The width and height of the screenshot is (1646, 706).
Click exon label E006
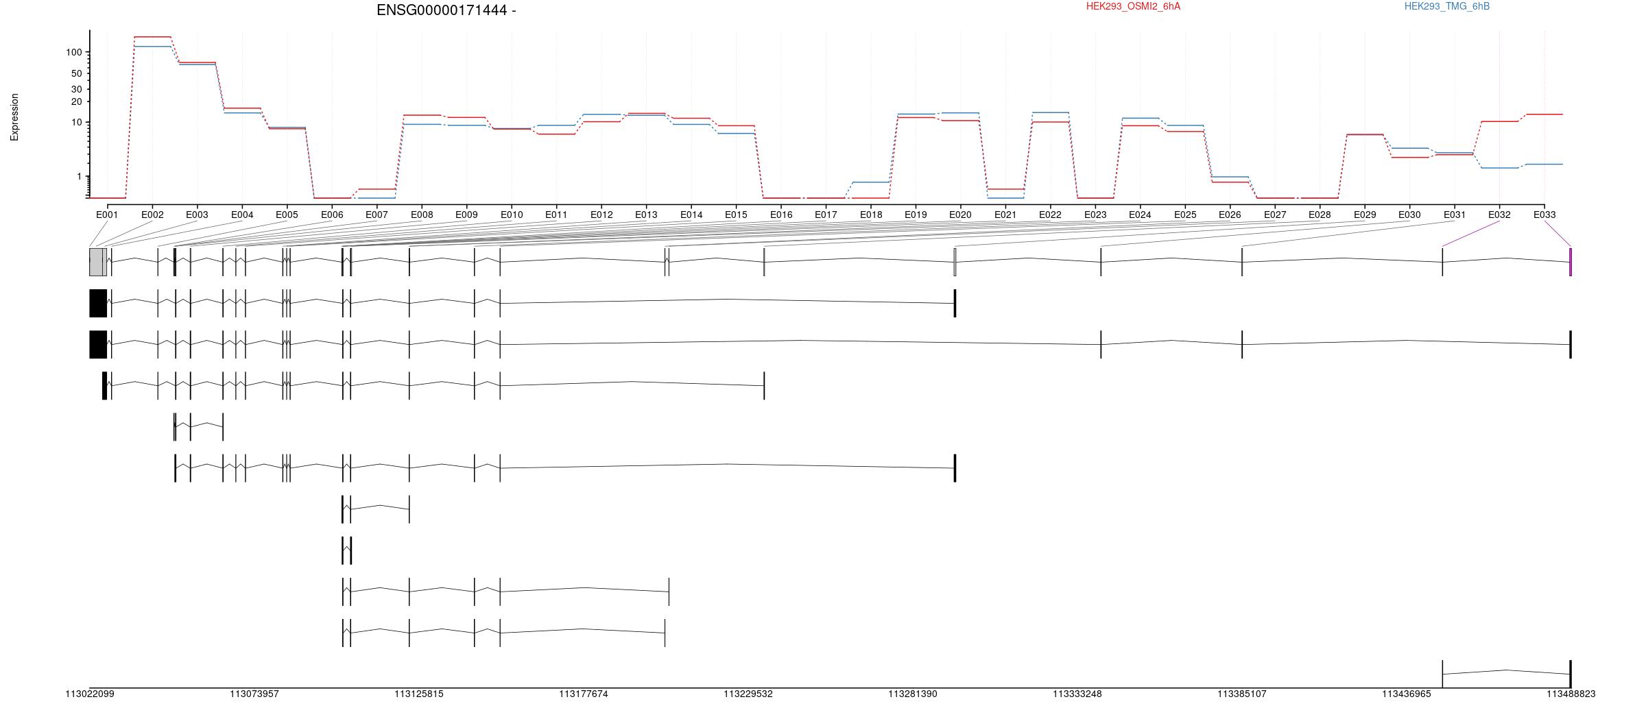click(332, 215)
